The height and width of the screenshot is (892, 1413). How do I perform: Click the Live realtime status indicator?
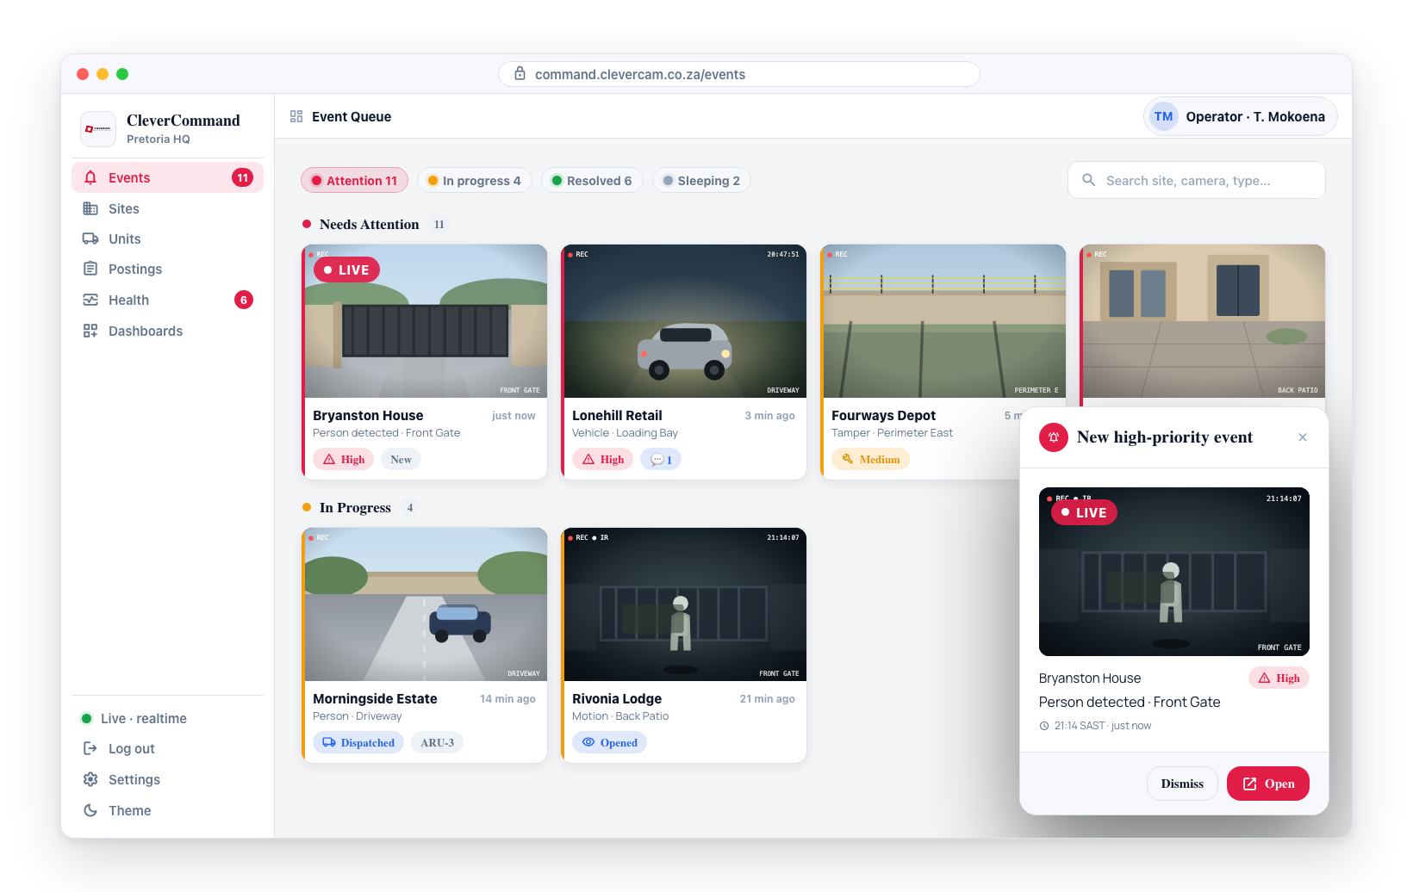[134, 718]
